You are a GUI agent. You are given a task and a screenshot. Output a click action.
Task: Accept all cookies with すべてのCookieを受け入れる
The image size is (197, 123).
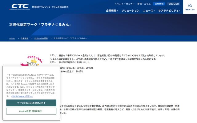tap(31, 103)
